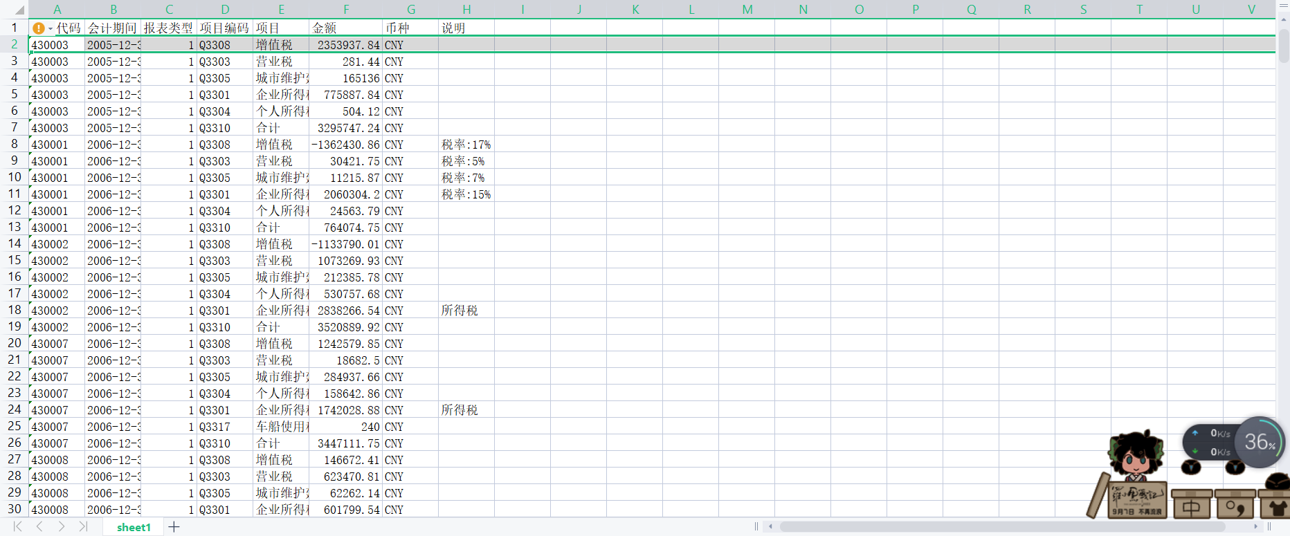Viewport: 1290px width, 536px height.
Task: Go to the previous sheet arrow
Action: [x=39, y=527]
